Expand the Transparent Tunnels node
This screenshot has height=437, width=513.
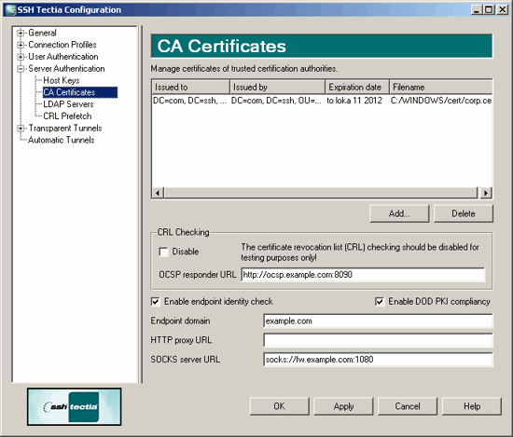[21, 129]
